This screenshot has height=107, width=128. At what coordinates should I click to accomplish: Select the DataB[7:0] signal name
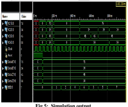coord(12,68)
